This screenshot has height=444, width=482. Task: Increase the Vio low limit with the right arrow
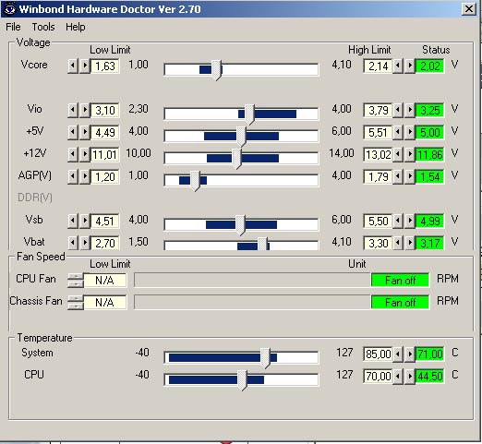[x=85, y=110]
